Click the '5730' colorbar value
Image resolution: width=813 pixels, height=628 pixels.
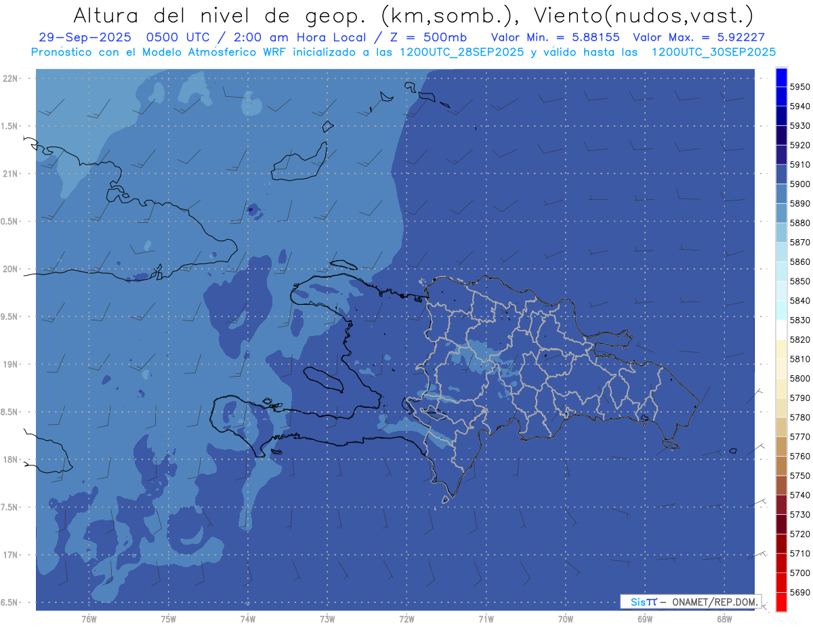click(x=799, y=514)
